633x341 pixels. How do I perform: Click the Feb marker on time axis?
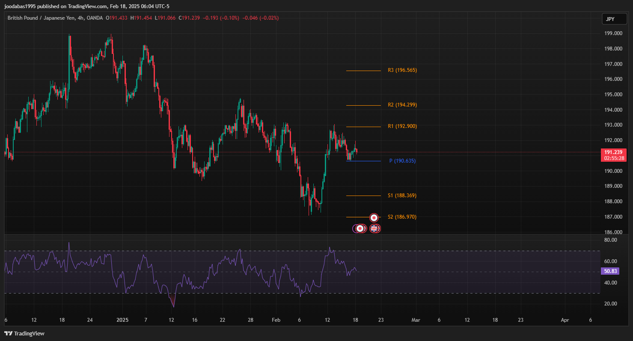276,320
